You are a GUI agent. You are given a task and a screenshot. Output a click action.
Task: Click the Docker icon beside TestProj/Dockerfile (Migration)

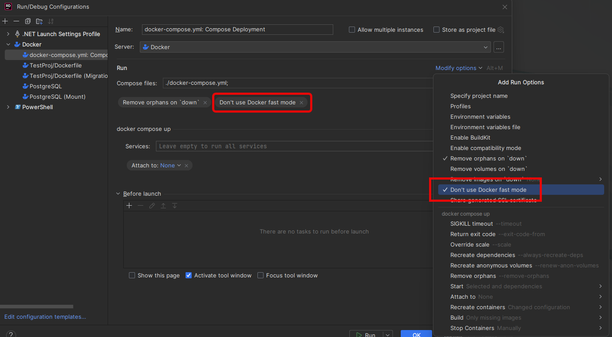(26, 76)
